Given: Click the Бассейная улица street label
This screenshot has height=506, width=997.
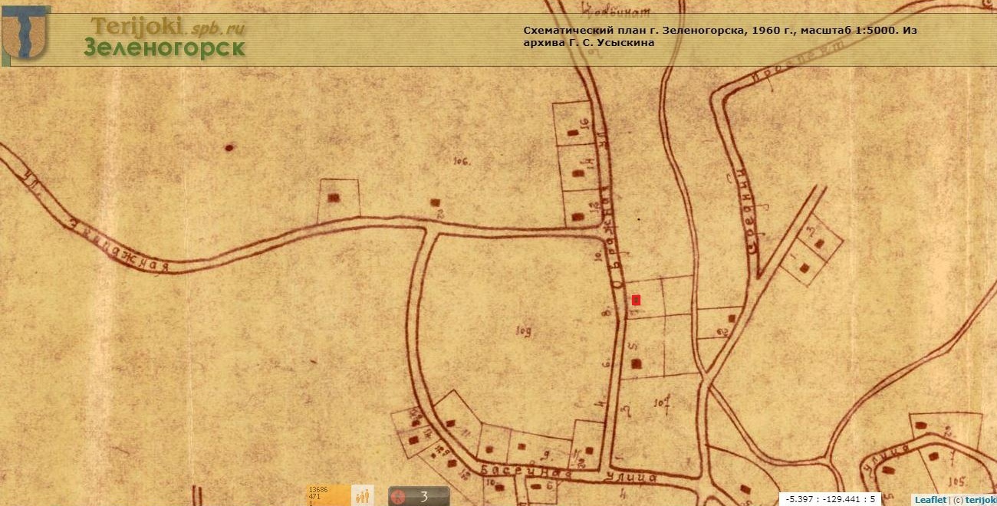Looking at the screenshot, I should tap(566, 472).
